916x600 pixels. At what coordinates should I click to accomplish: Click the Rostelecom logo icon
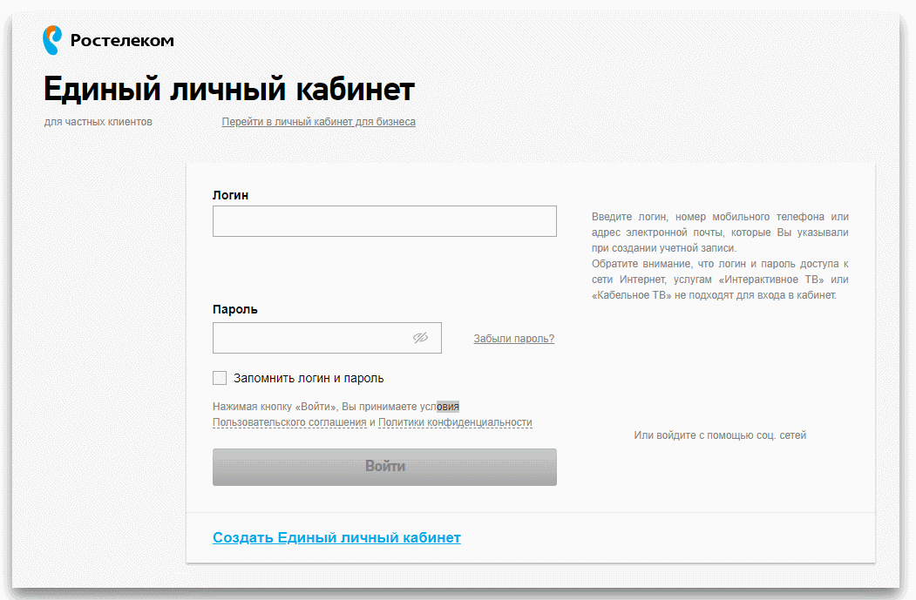(x=52, y=40)
